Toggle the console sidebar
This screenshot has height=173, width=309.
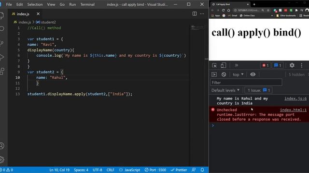pos(214,74)
